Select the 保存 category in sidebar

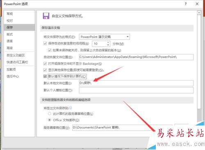[19, 27]
